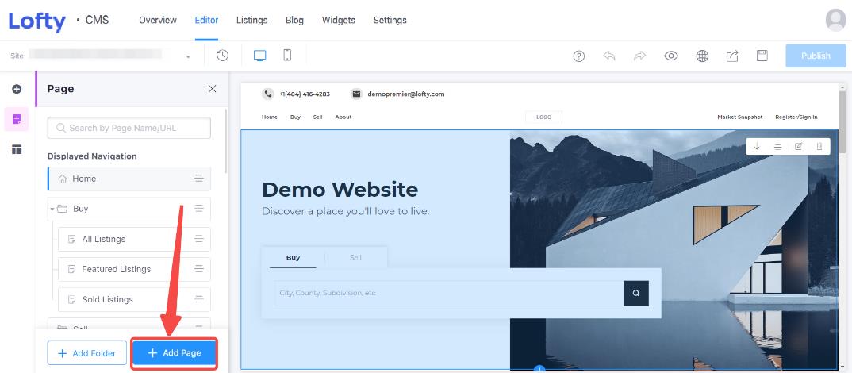Select the Sell tab in search widget

pos(356,258)
